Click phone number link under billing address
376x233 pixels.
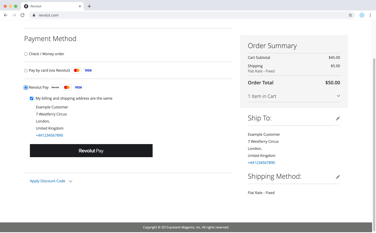[49, 135]
